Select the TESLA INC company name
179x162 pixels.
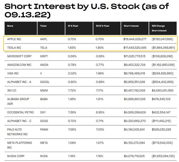tap(14, 48)
